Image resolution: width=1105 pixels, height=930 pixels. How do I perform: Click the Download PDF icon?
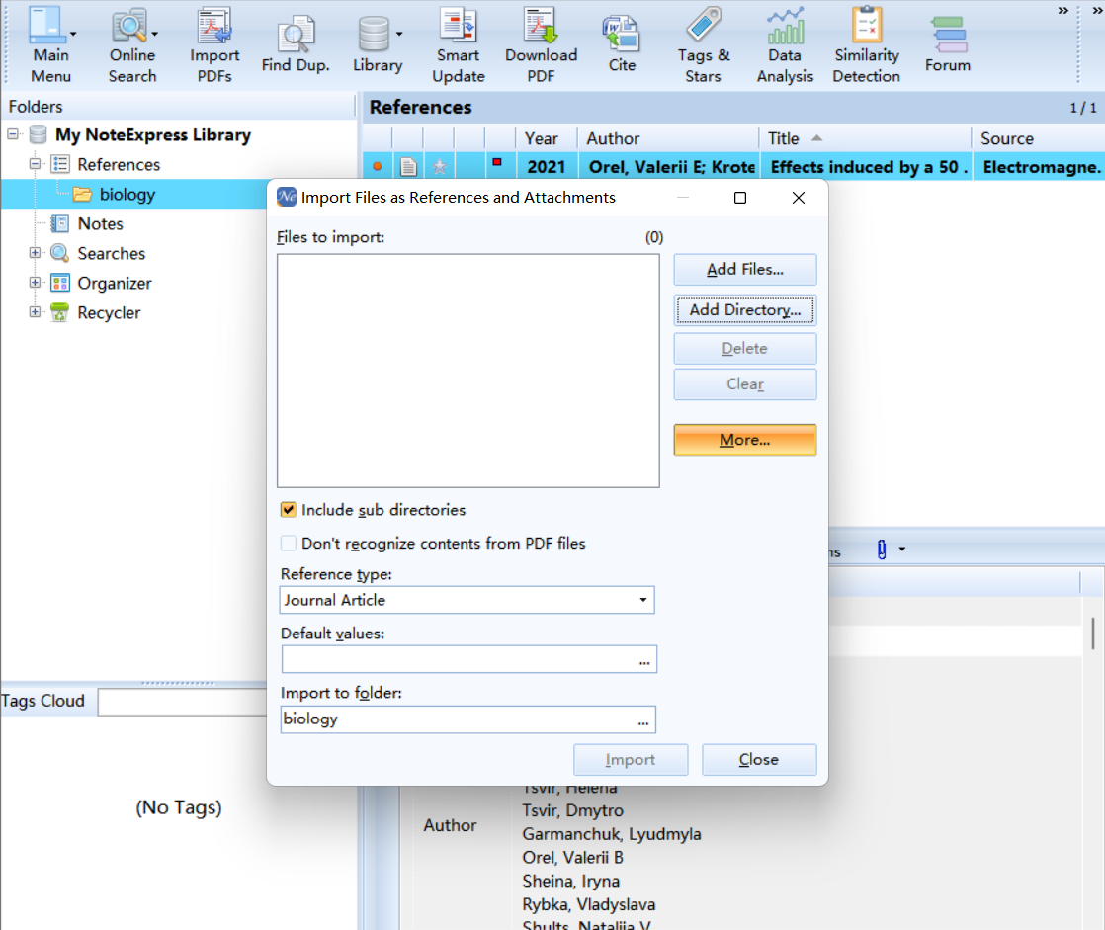(541, 43)
